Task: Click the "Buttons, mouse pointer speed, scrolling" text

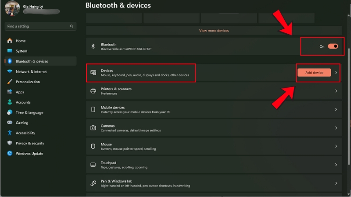Action: point(128,149)
